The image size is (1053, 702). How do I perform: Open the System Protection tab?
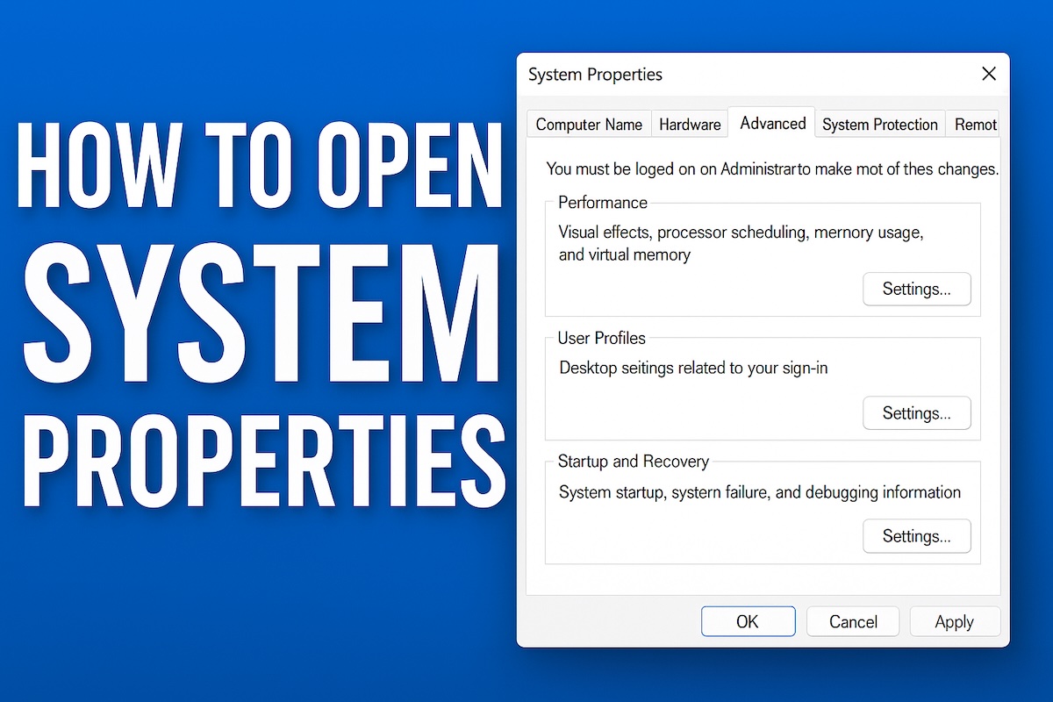tap(879, 125)
